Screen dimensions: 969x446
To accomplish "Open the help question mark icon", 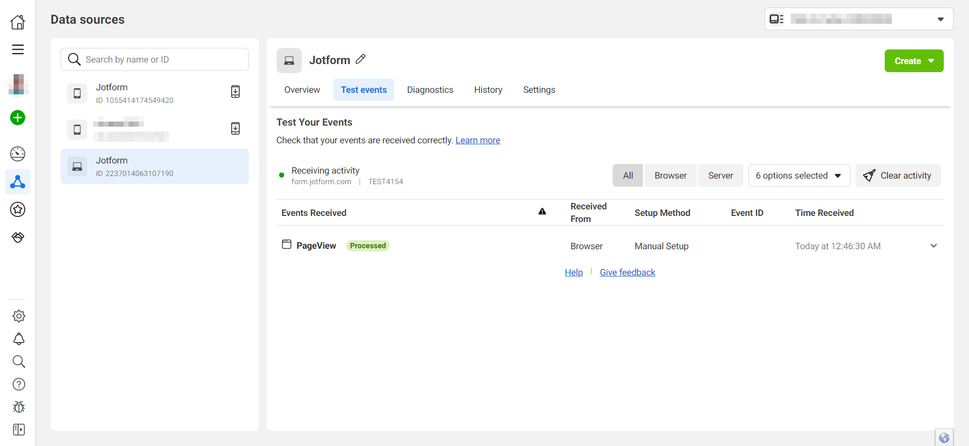I will click(x=19, y=384).
